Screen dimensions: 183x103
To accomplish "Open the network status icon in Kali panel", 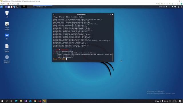I will point(166,7).
